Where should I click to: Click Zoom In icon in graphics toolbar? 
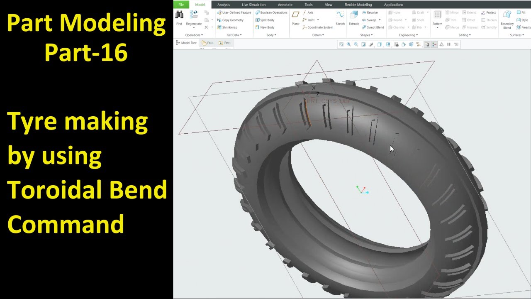(x=348, y=44)
